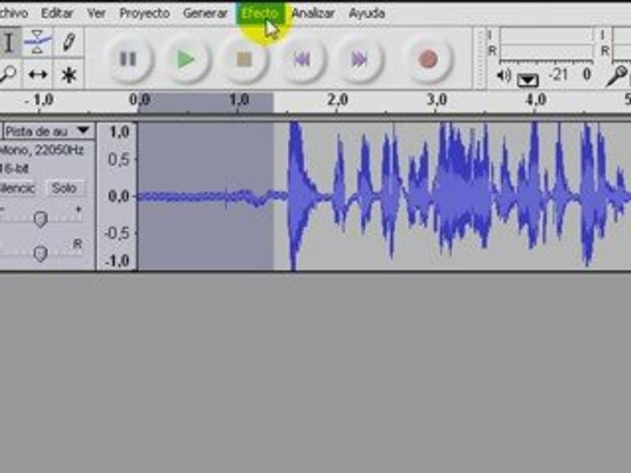The image size is (631, 473).
Task: Click the 4,0 mark on the timeline ruler
Action: click(536, 100)
